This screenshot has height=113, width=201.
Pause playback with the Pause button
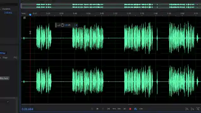click(x=103, y=109)
